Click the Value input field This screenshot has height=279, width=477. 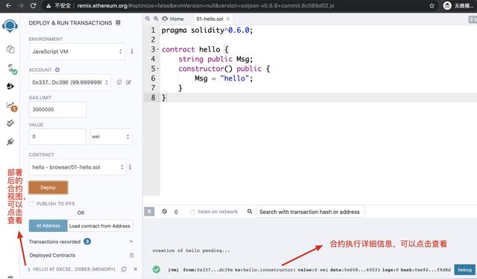point(57,137)
